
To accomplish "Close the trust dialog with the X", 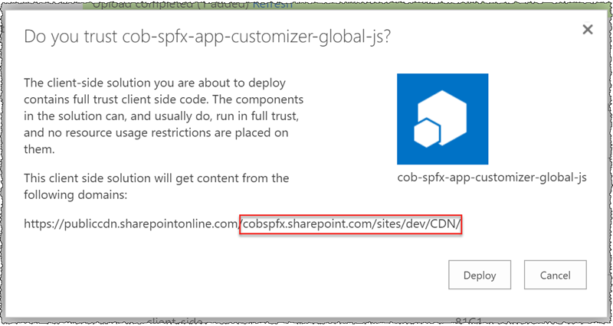I will pyautogui.click(x=587, y=29).
